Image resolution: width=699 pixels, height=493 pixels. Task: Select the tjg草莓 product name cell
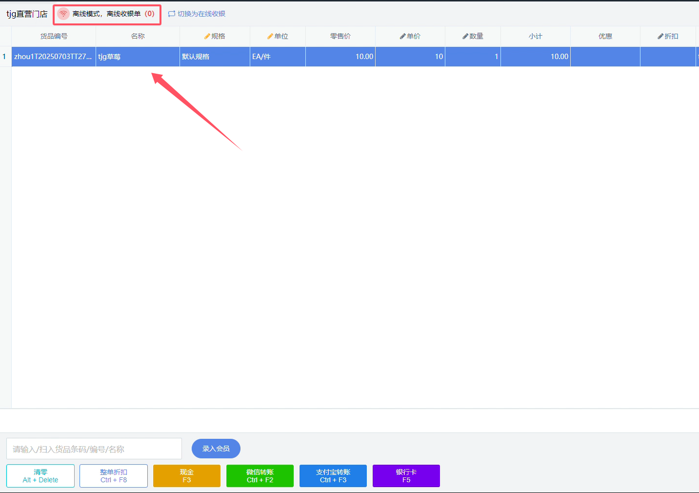tap(138, 57)
